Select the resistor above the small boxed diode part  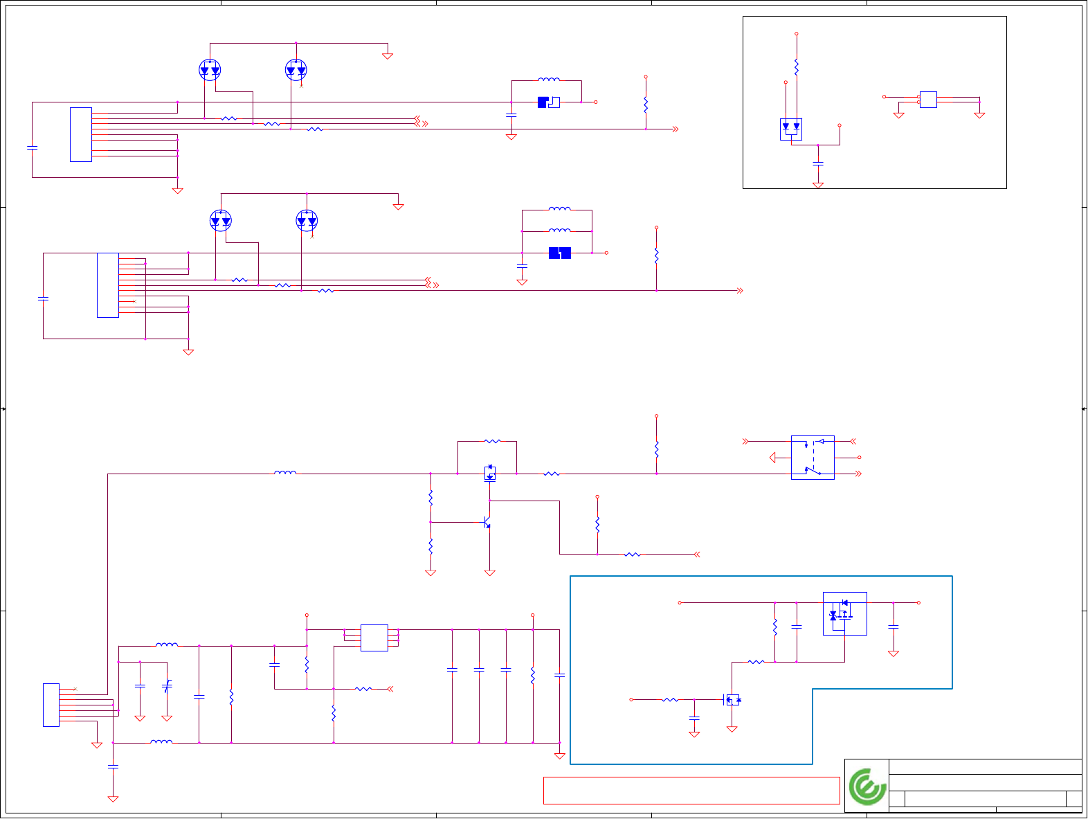[492, 441]
